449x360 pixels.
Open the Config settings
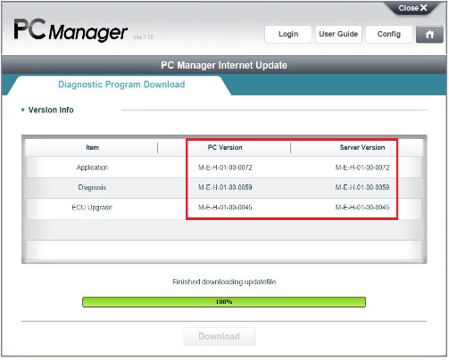pos(389,35)
